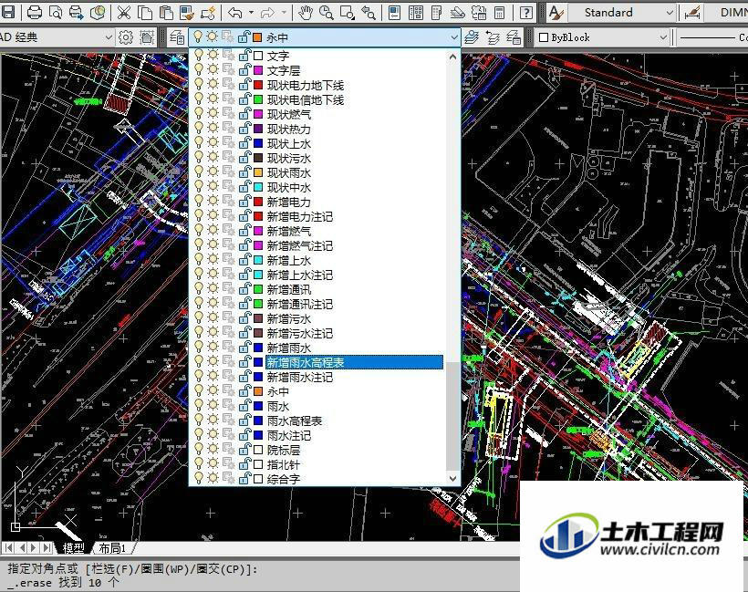
Task: Expand the undo history dropdown arrow
Action: pyautogui.click(x=251, y=13)
